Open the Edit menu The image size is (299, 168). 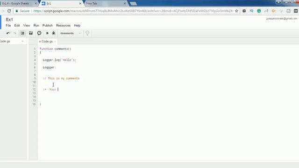click(x=17, y=26)
